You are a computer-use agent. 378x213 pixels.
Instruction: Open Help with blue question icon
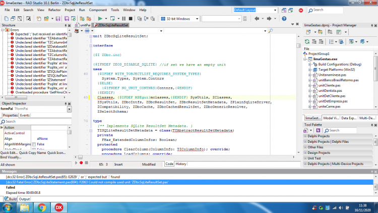coord(284,19)
